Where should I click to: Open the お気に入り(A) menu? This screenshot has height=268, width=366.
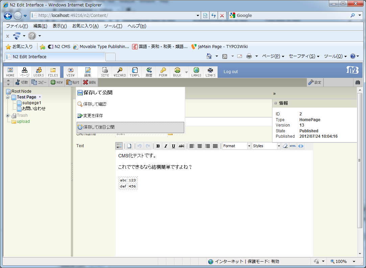[x=86, y=26]
